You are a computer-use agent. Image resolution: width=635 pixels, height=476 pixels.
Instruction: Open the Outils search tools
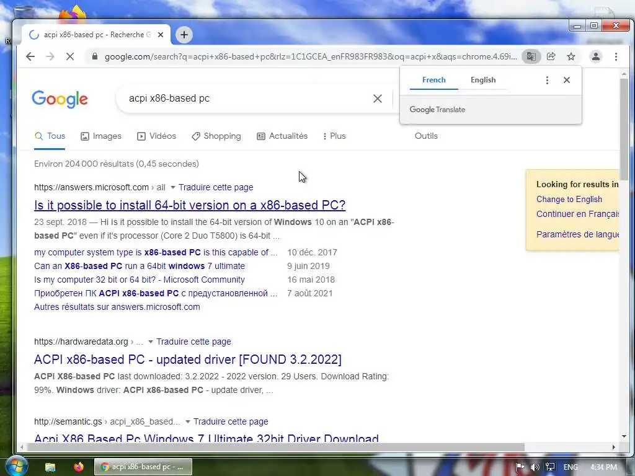[x=426, y=136]
